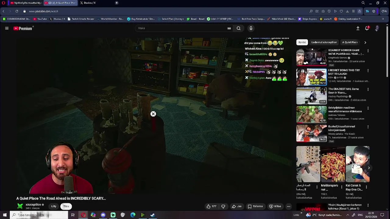
Task: Open xAcception channel name link
Action: (33, 205)
